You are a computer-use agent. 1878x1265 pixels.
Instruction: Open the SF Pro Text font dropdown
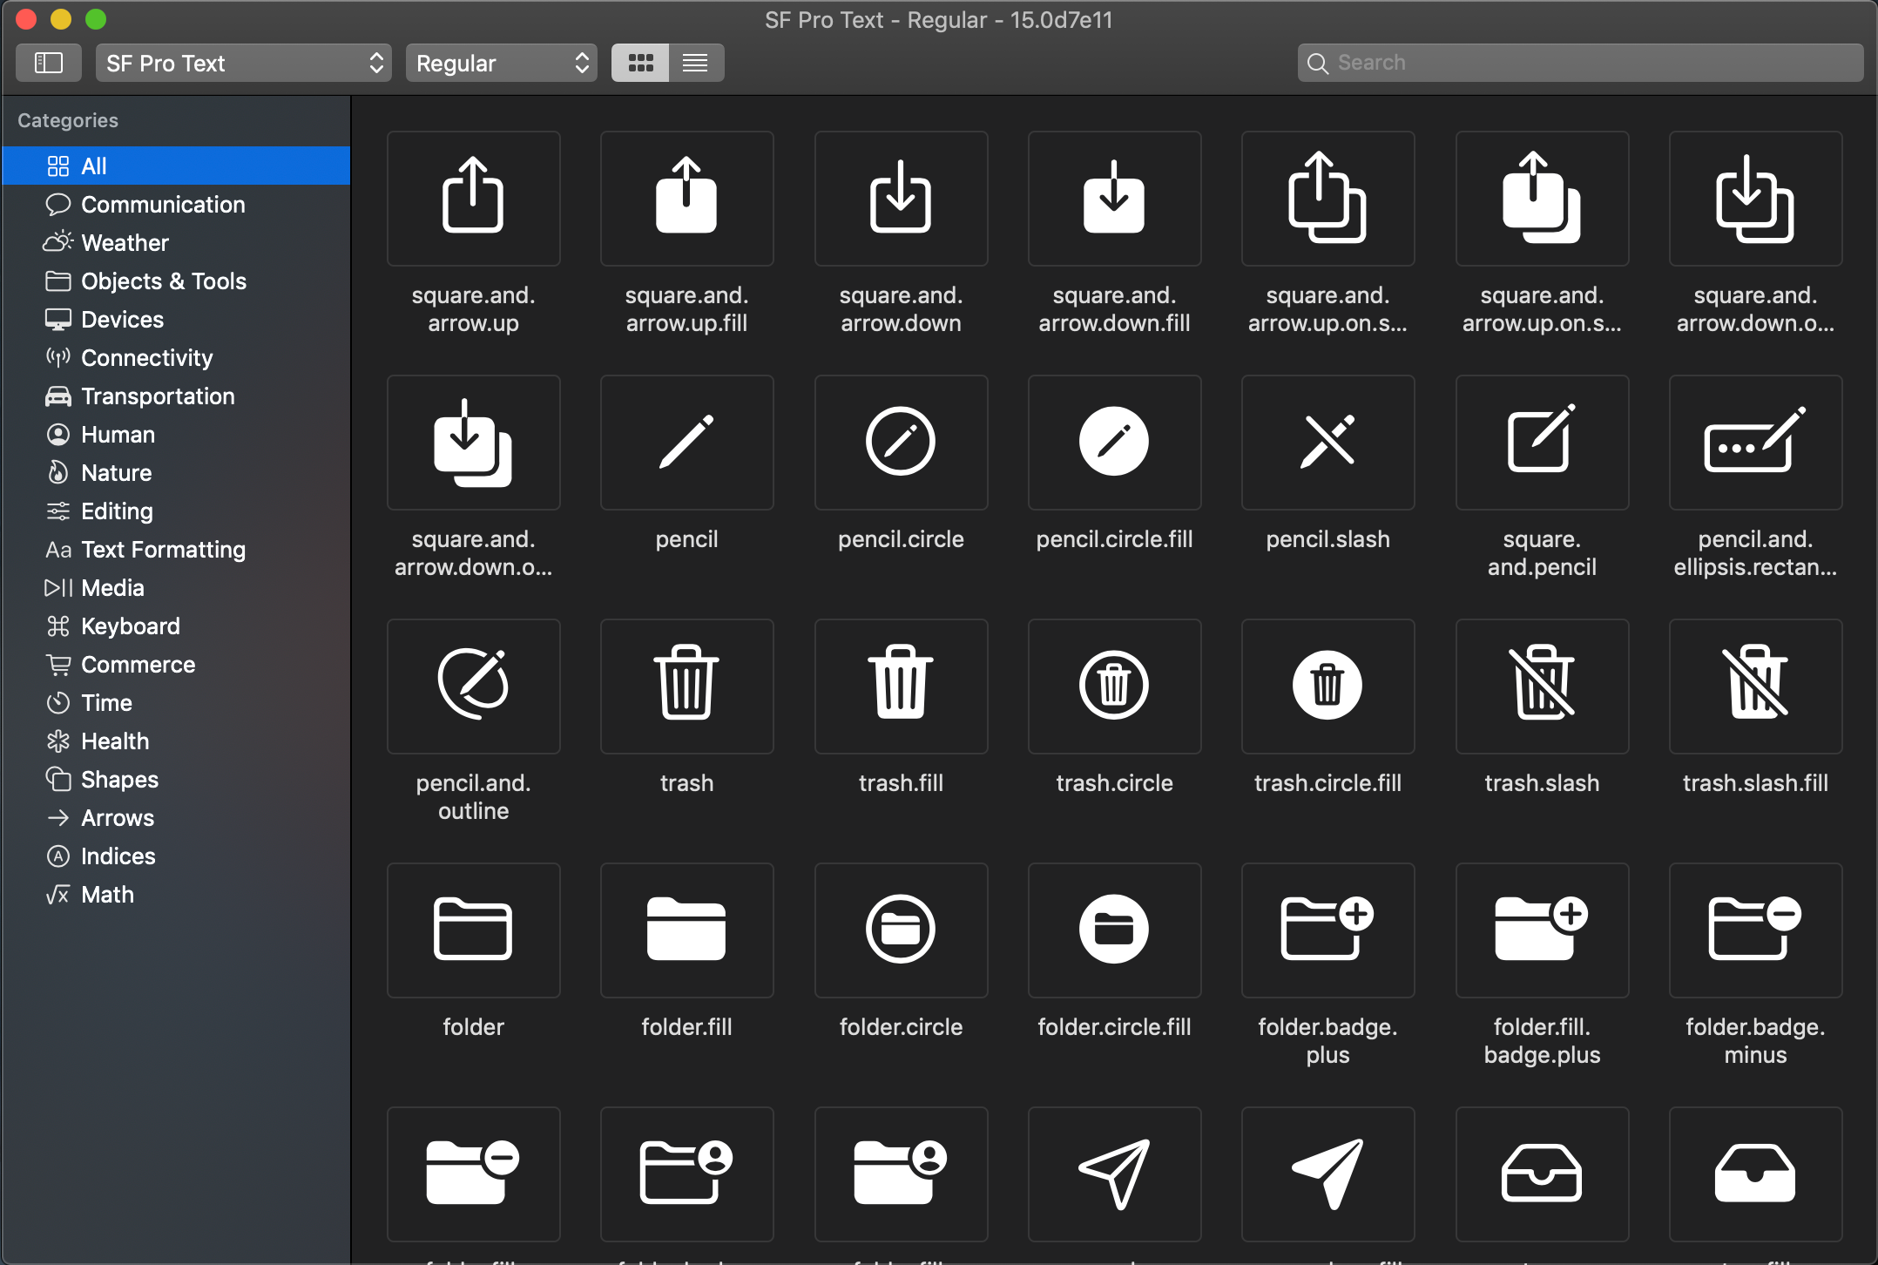tap(243, 63)
